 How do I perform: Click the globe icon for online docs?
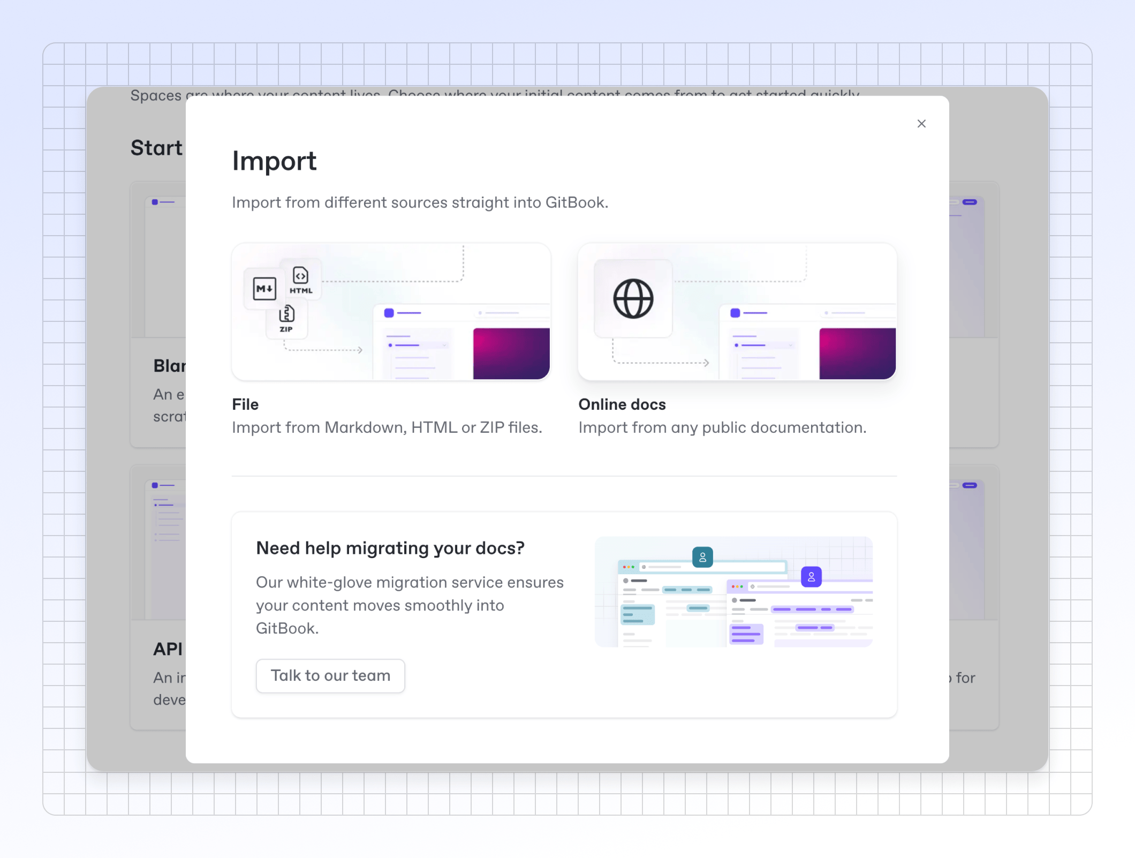pos(633,299)
